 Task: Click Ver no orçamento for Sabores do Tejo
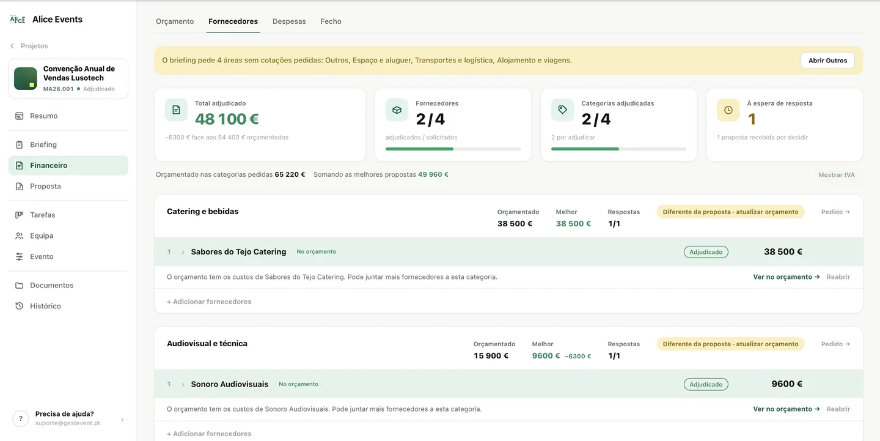[x=786, y=277]
